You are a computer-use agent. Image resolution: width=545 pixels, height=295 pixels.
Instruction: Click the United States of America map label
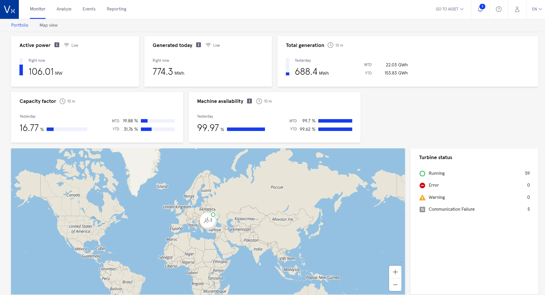coord(81,229)
